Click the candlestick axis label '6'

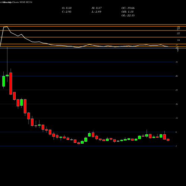coord(176,132)
